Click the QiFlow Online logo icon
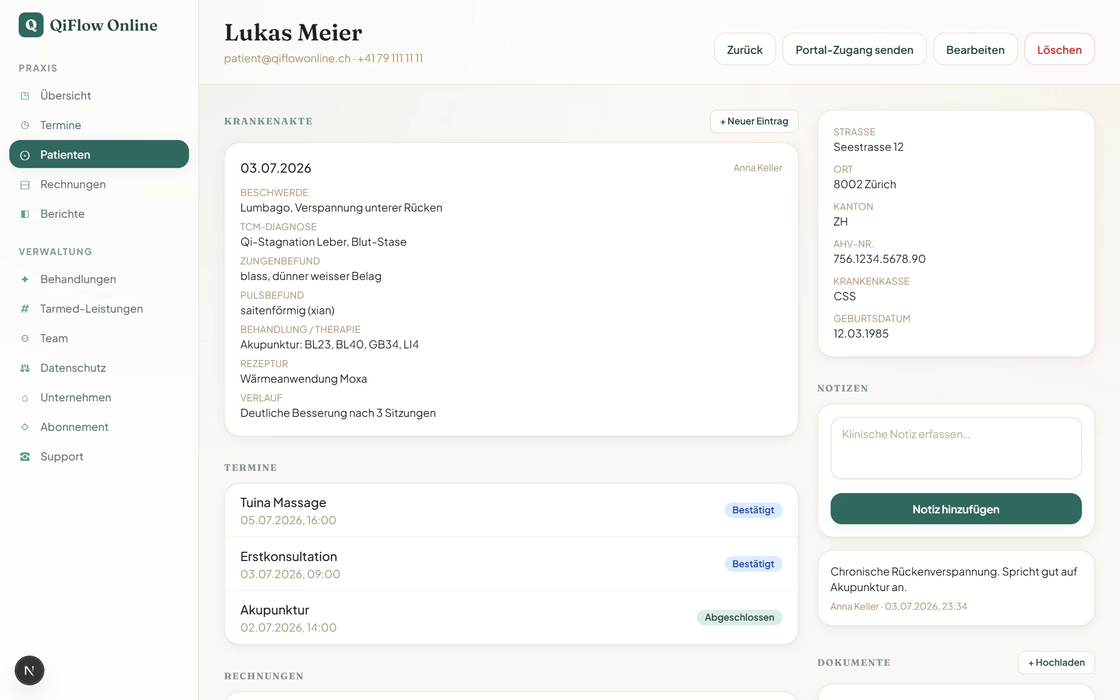 [x=31, y=25]
